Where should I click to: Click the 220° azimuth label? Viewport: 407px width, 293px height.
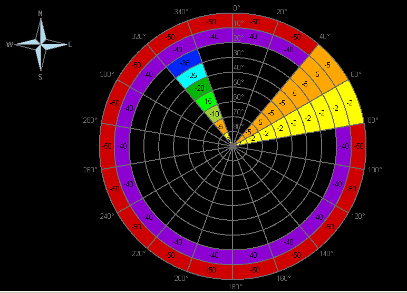point(138,254)
